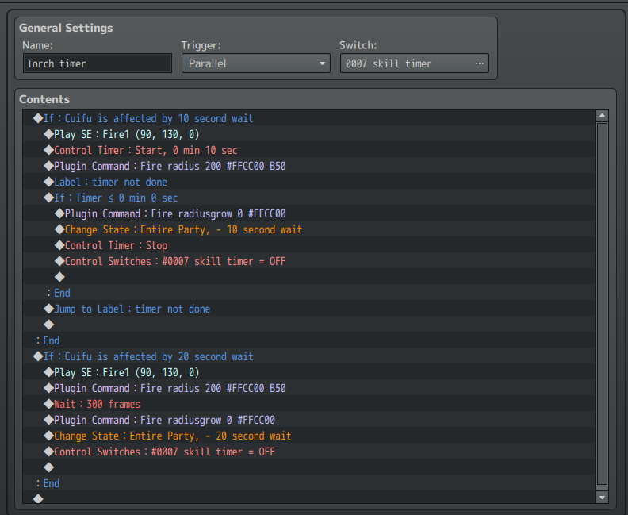Screen dimensions: 628x515
Task: Select 'Control Timer: Stop' line
Action: pos(308,245)
